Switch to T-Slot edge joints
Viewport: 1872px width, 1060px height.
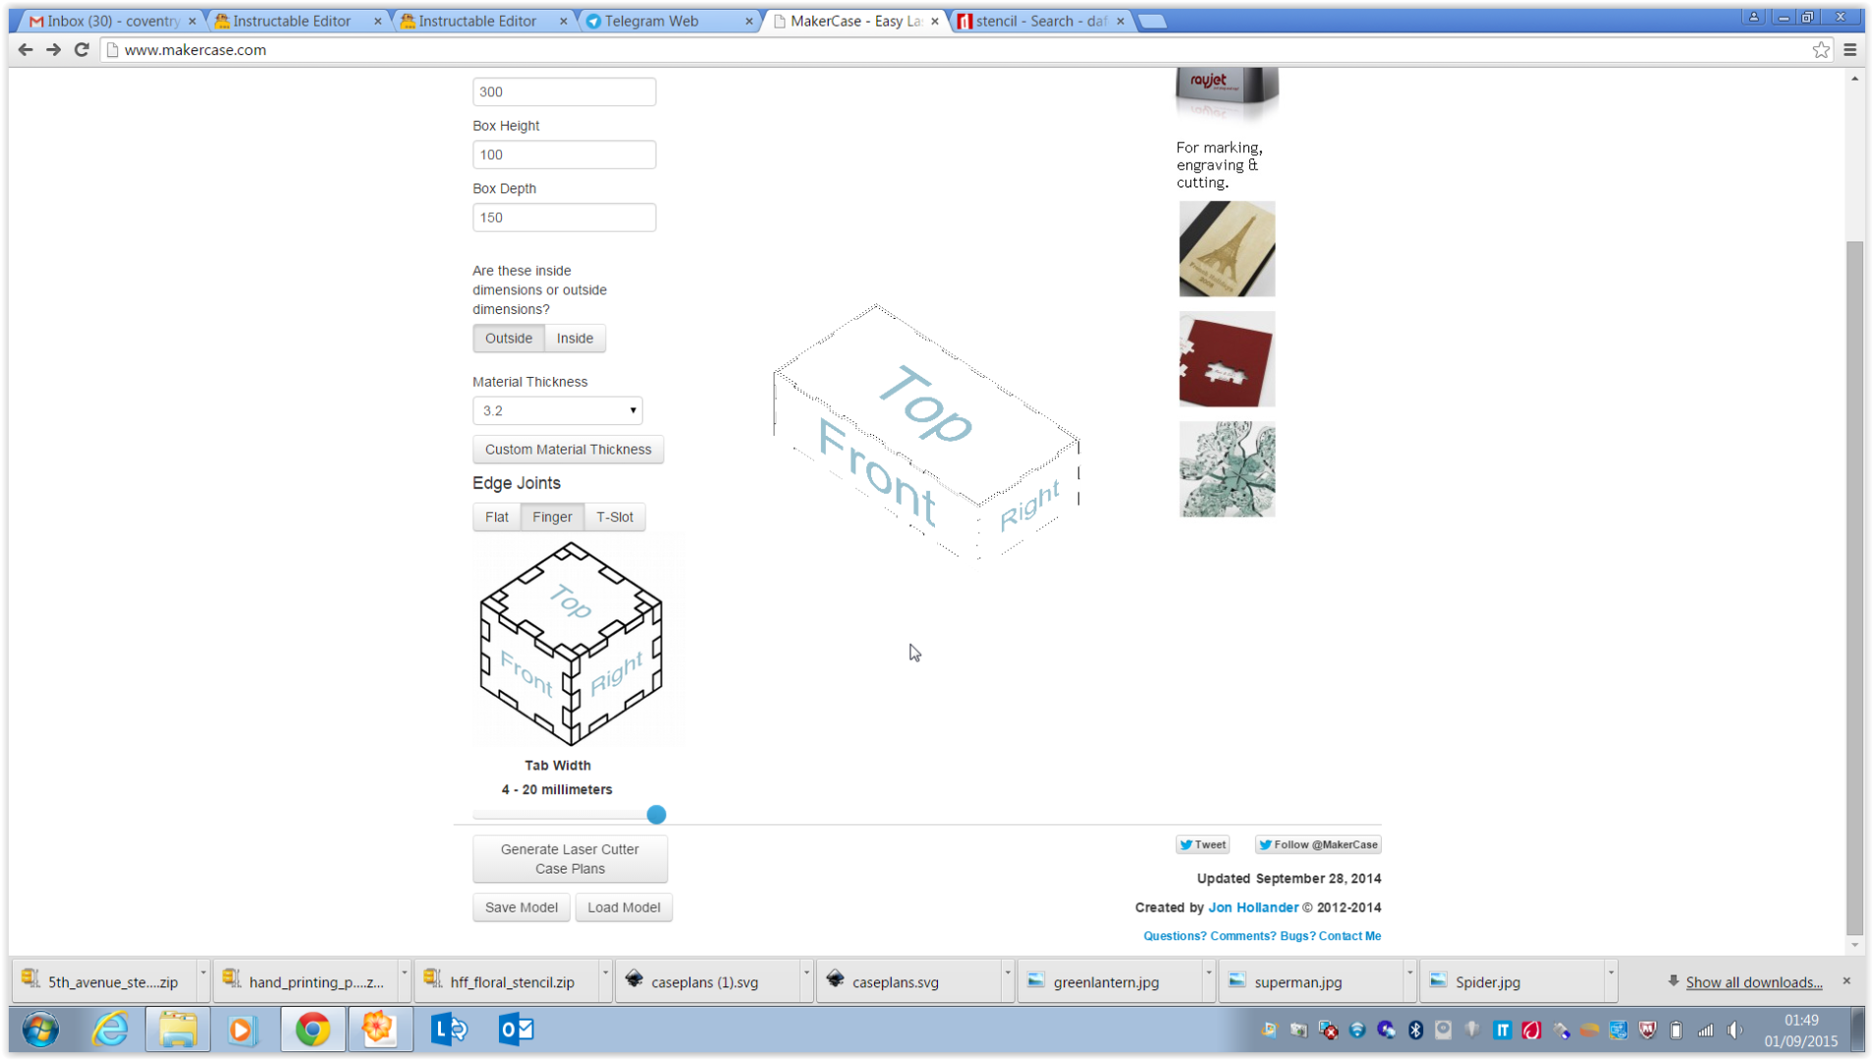tap(615, 516)
